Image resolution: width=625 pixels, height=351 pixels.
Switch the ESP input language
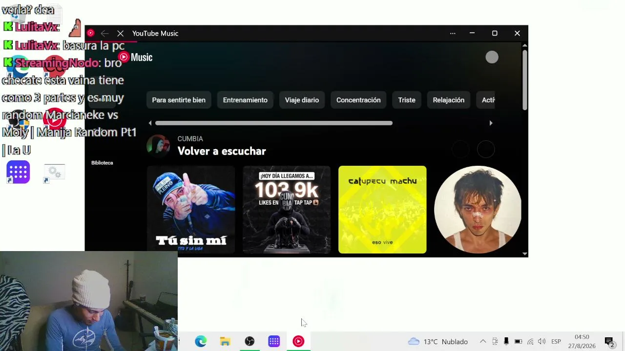(556, 341)
